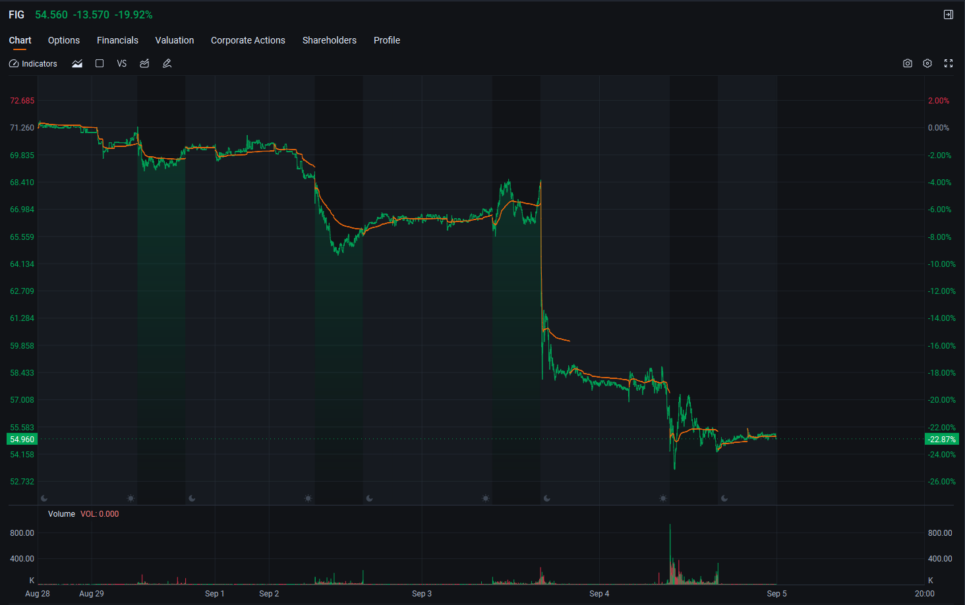Click the square icon in the chart toolbar
This screenshot has height=605, width=965.
(100, 64)
